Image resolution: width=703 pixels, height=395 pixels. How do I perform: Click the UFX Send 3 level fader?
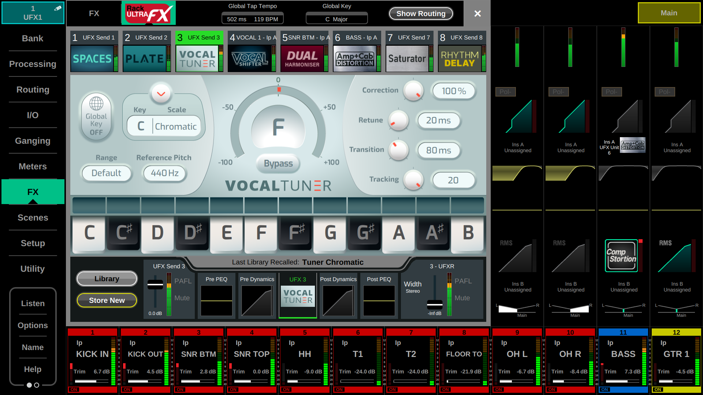point(155,285)
